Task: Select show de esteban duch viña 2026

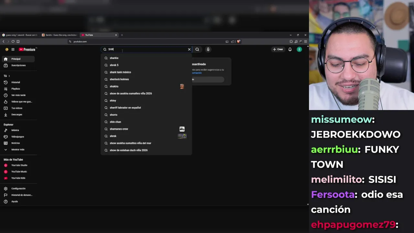Action: click(x=146, y=150)
